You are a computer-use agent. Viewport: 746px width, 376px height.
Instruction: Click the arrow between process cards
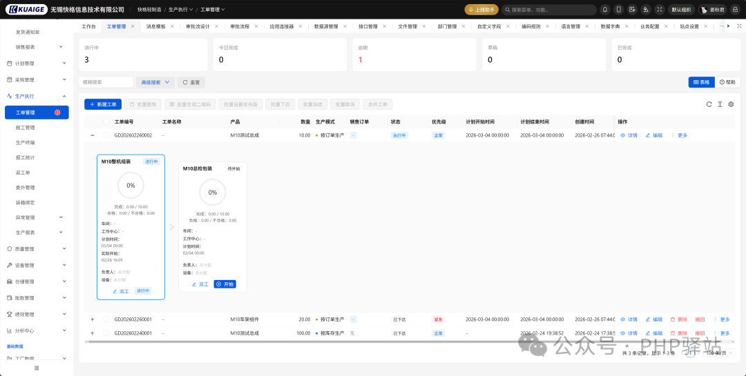click(x=172, y=227)
